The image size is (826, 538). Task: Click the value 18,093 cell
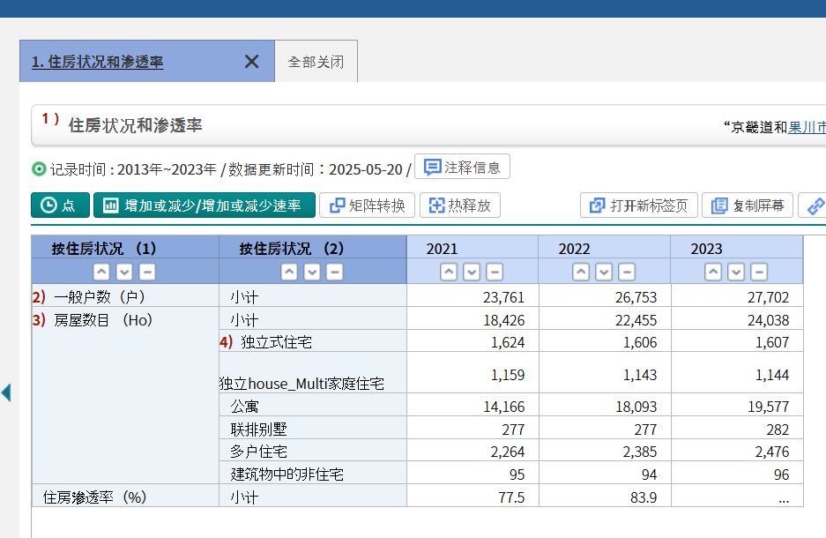tap(606, 405)
